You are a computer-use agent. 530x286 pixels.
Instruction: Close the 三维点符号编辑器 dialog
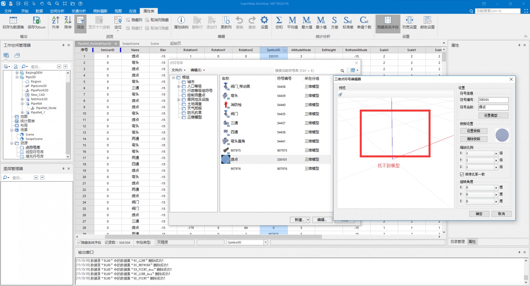click(x=511, y=79)
